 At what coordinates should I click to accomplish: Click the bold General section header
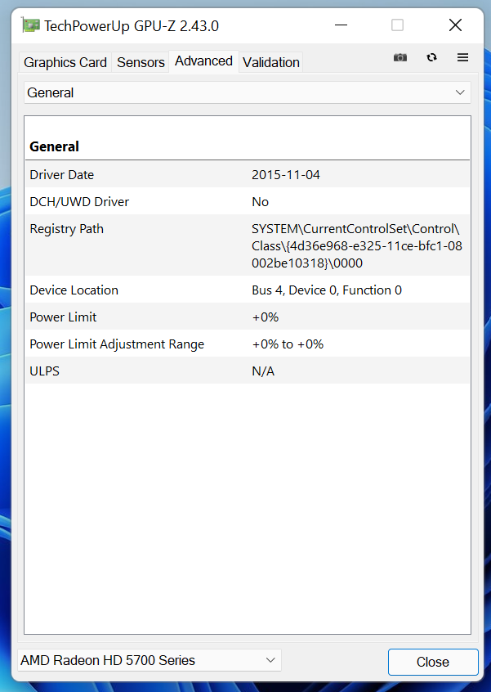tap(54, 146)
